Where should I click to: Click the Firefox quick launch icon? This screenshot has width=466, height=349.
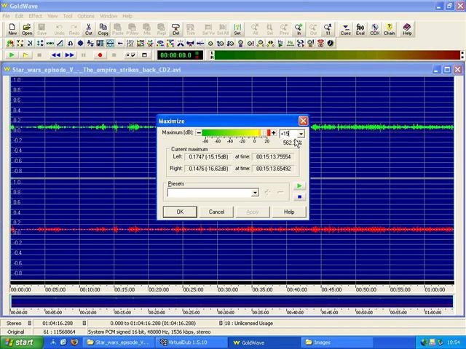tap(74, 342)
